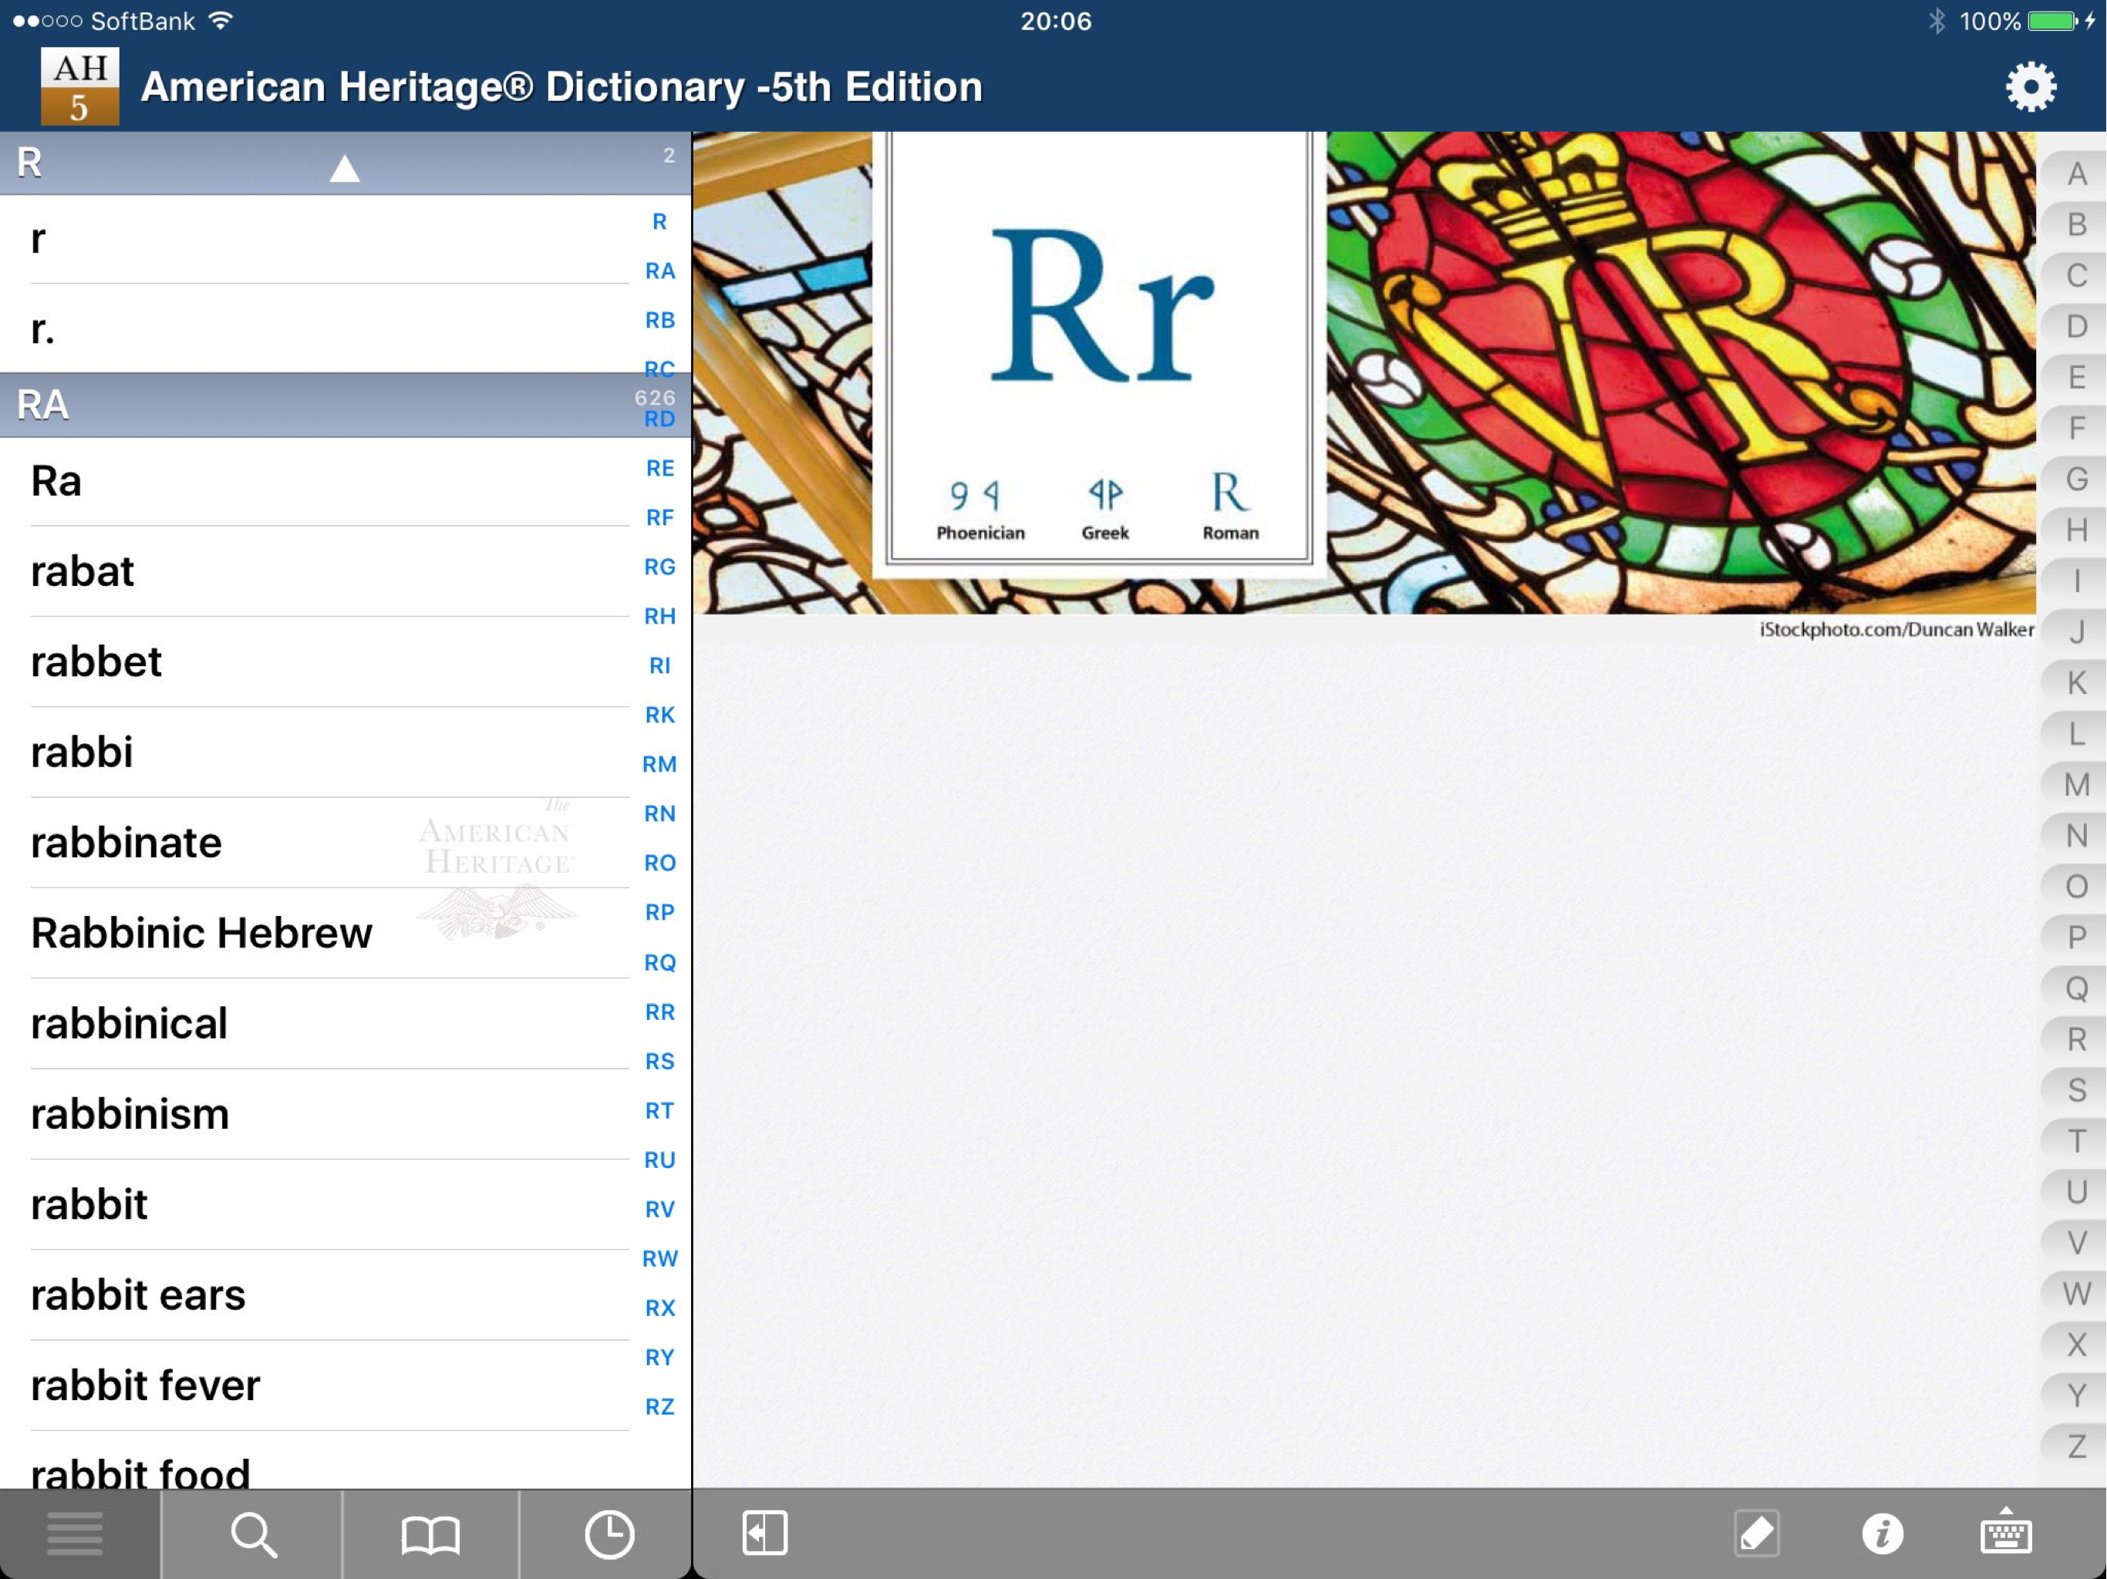2107x1579 pixels.
Task: Jump to the RE sub-index
Action: tap(659, 467)
